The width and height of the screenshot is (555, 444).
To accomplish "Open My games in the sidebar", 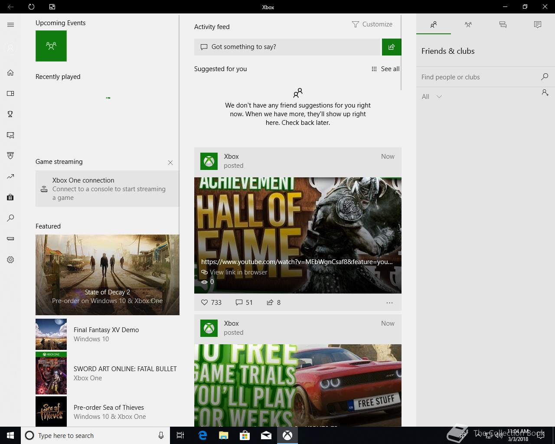I will (x=10, y=93).
